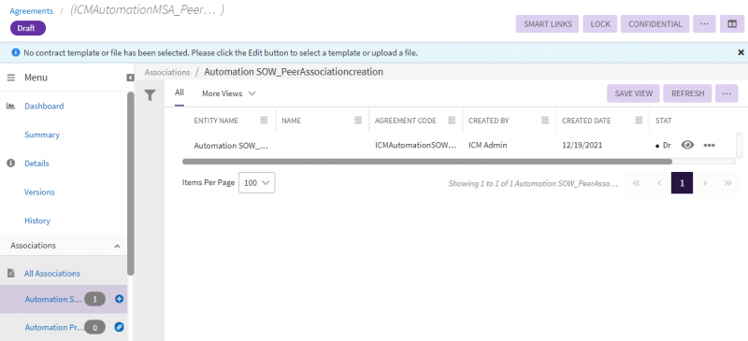The height and width of the screenshot is (341, 748).
Task: Click the count badge 0 on Automation Pr…
Action: pos(95,327)
